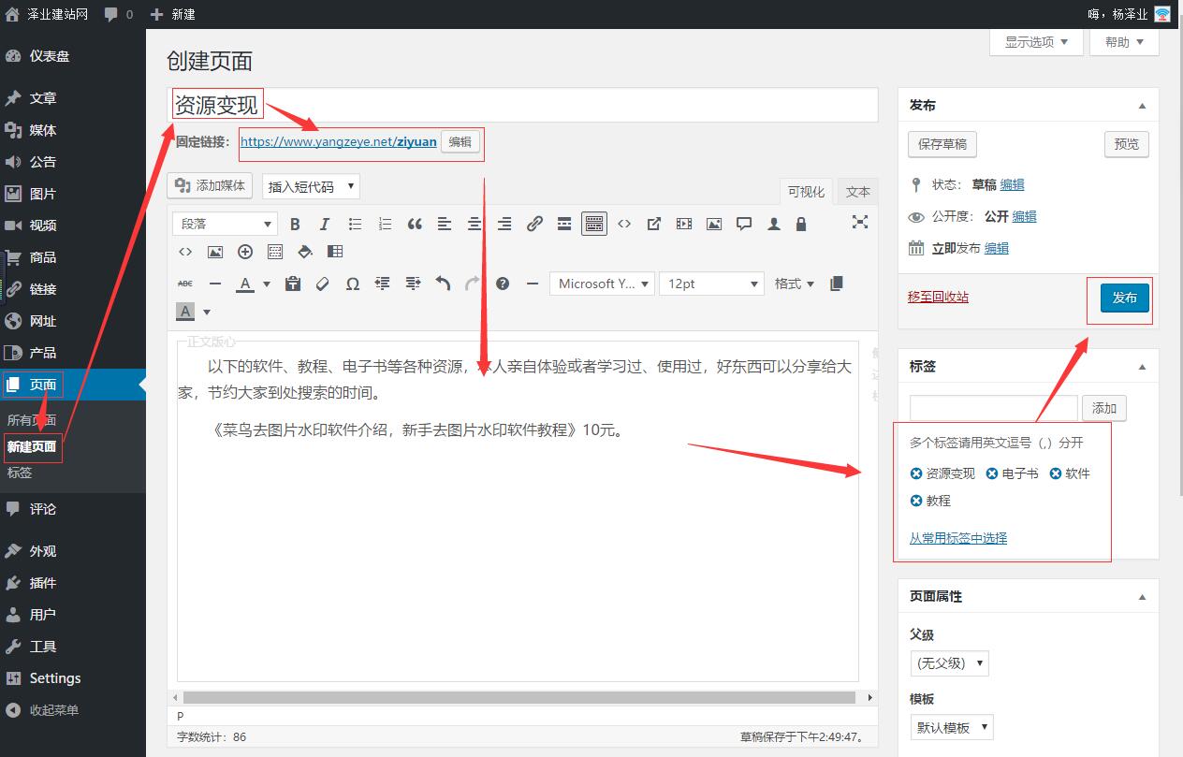This screenshot has width=1183, height=757.
Task: Insert a special character with the Omega icon
Action: 353,284
